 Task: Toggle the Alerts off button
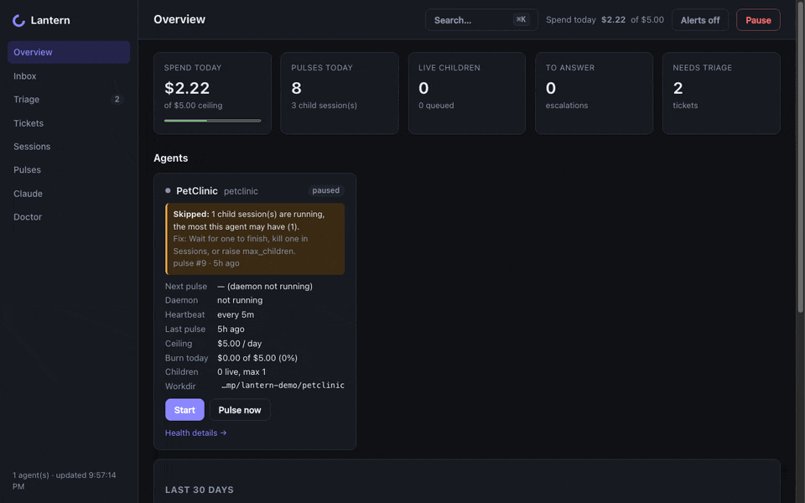699,20
